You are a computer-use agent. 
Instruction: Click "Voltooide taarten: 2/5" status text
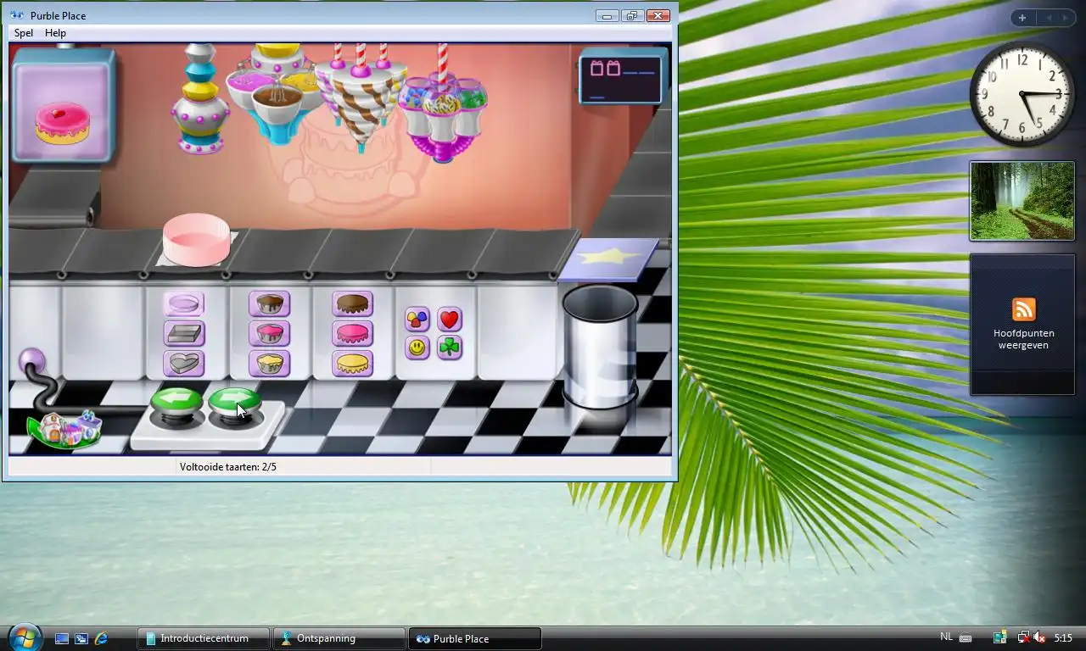[x=228, y=467]
